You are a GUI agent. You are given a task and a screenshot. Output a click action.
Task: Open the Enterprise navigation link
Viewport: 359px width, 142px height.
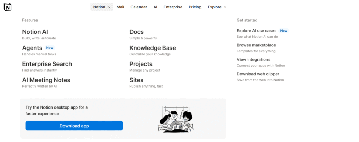[173, 7]
